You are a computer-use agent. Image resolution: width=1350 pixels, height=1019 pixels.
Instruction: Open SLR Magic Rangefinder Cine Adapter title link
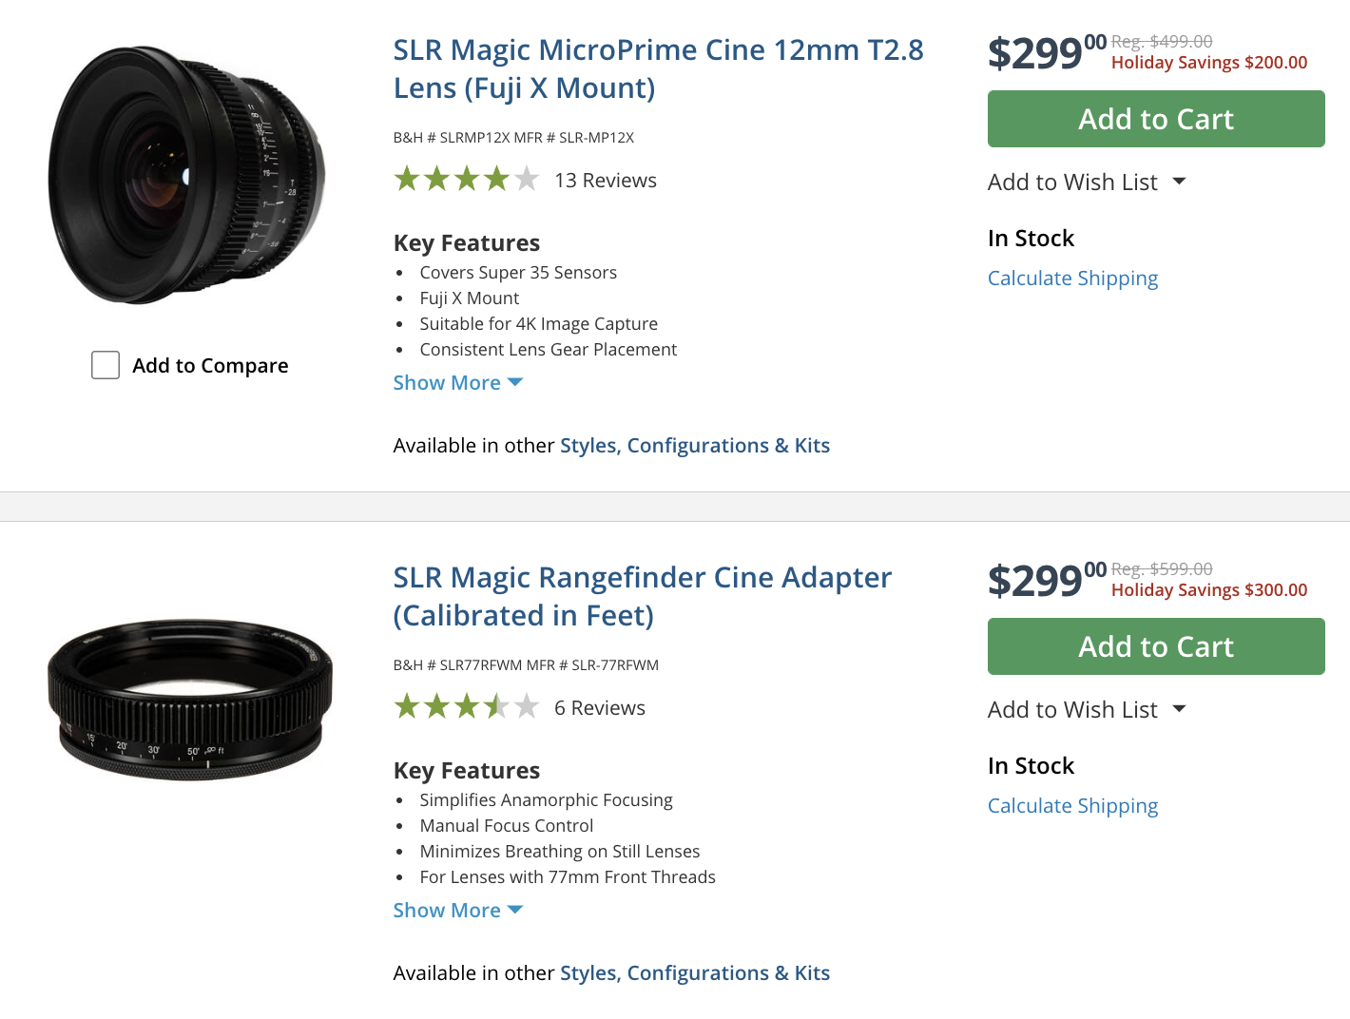(642, 596)
